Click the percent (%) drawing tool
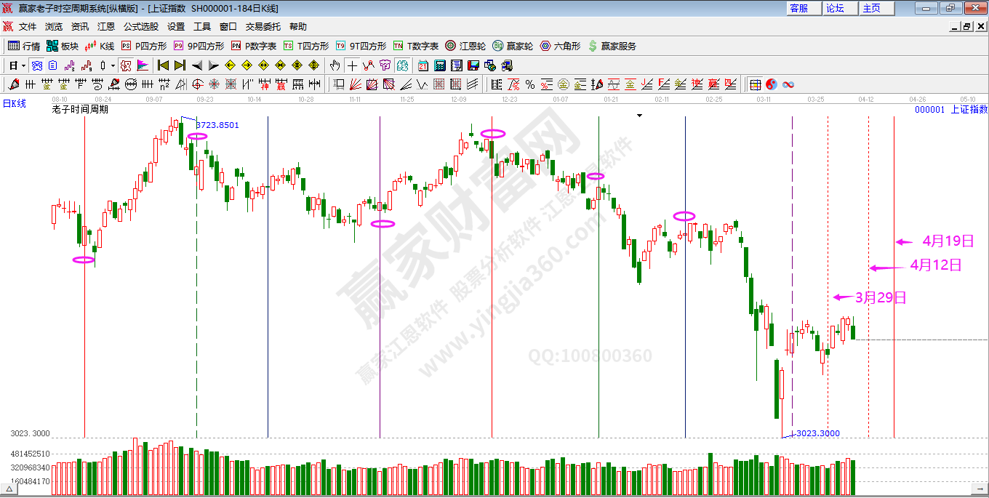989x498 pixels. point(530,84)
